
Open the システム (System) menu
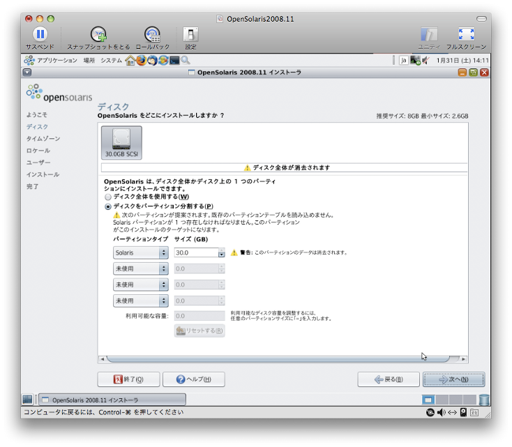(111, 61)
